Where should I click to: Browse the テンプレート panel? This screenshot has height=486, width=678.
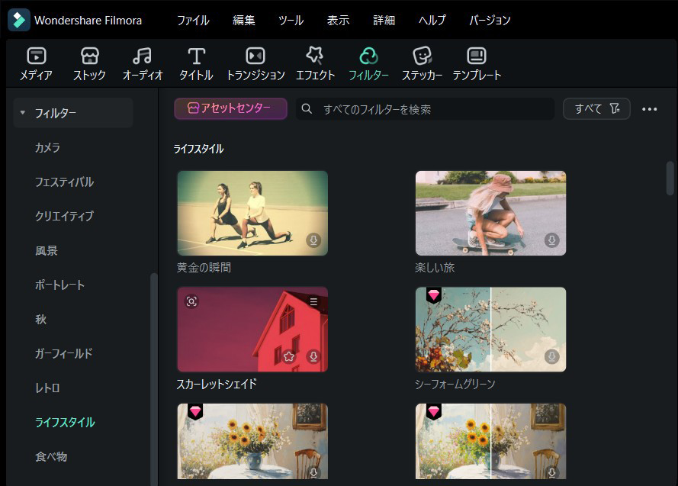point(476,61)
